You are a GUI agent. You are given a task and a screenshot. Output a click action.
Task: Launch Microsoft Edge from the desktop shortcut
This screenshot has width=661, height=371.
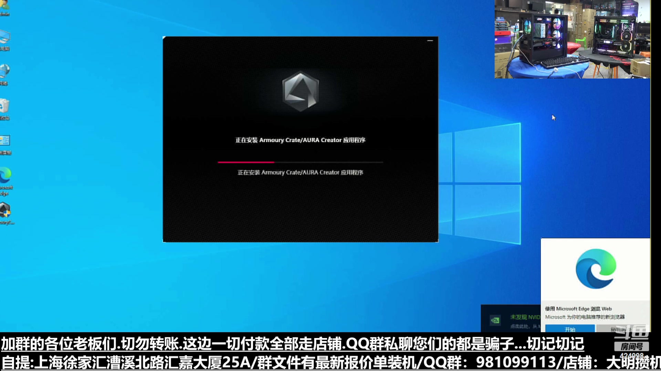(6, 181)
